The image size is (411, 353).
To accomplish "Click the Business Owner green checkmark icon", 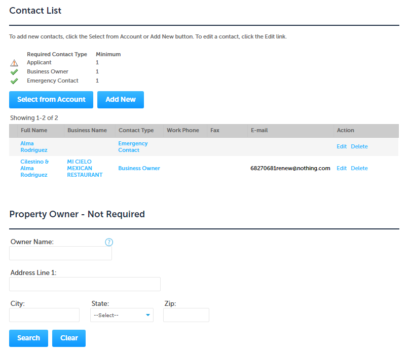I will (14, 72).
